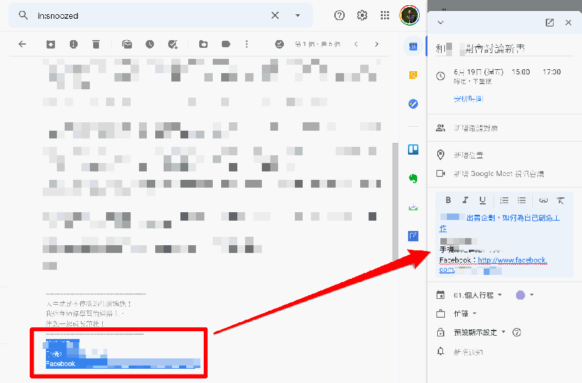Open the Google Keep side panel icon
Viewport: 582px width, 383px height.
tap(413, 75)
